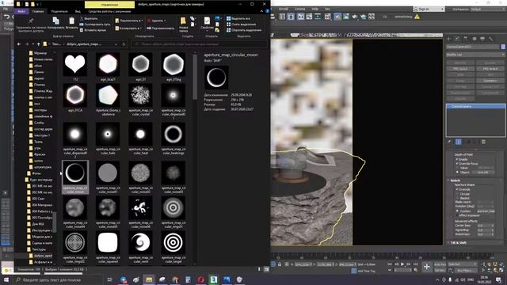Click Вырезать in the Explorer ribbon
This screenshot has width=507, height=285.
pos(89,18)
